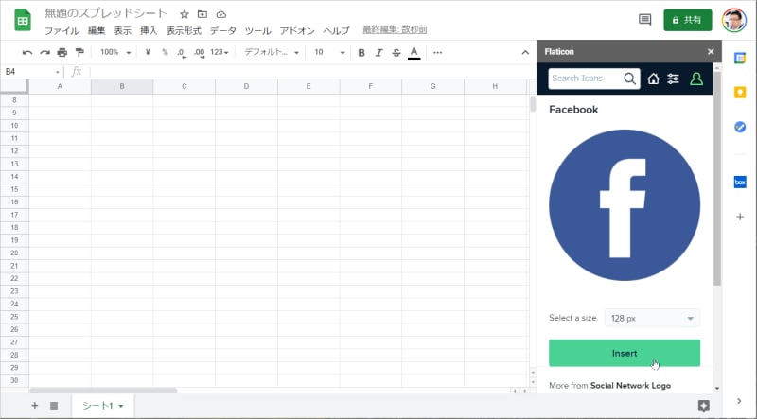757x419 pixels.
Task: Click the Facebook icon preview image
Action: click(x=625, y=205)
